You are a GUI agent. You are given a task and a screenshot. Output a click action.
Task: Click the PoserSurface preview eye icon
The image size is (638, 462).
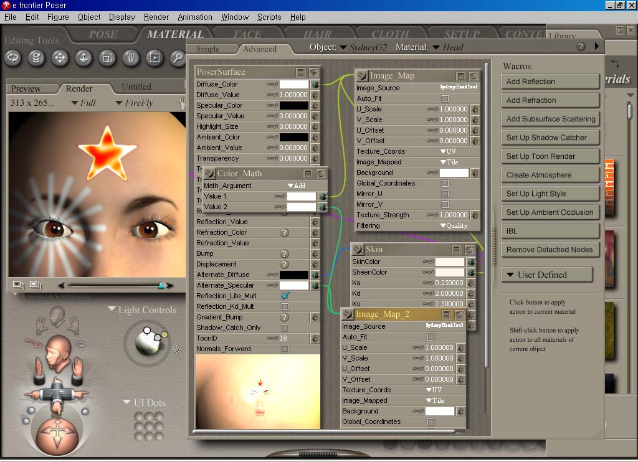click(x=314, y=72)
